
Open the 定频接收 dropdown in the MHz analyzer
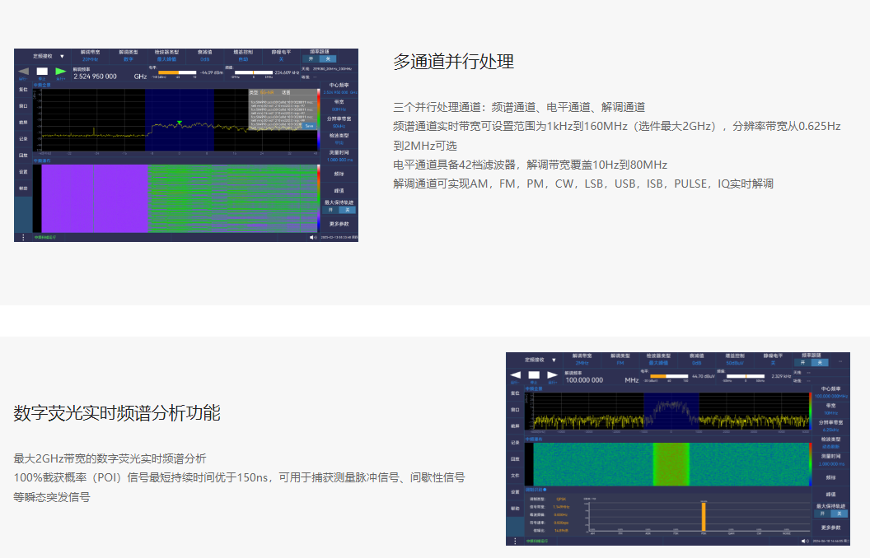pyautogui.click(x=541, y=360)
